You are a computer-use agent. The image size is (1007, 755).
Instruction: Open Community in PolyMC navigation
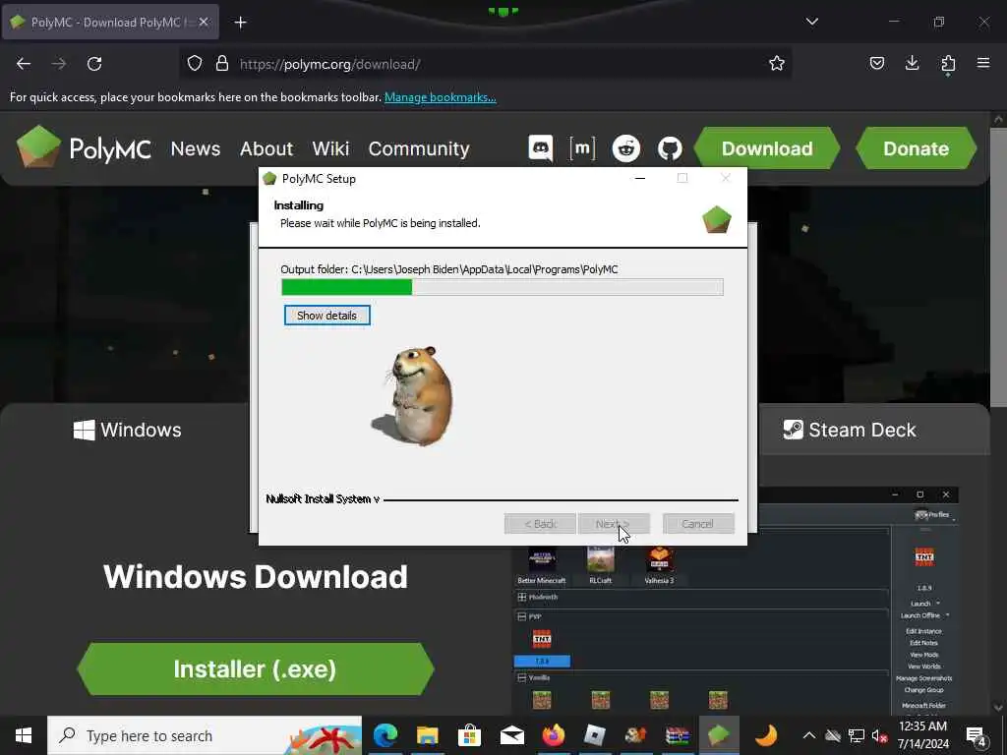(419, 148)
